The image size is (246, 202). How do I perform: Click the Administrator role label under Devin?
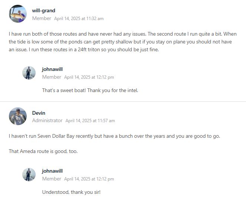(x=47, y=121)
